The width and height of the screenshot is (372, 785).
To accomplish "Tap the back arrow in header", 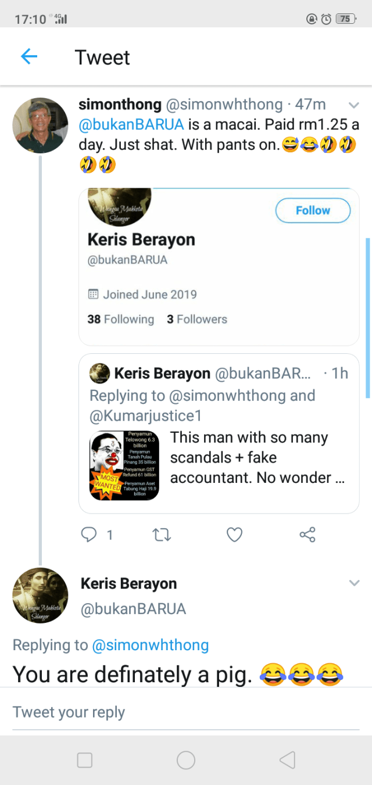I will click(x=29, y=56).
